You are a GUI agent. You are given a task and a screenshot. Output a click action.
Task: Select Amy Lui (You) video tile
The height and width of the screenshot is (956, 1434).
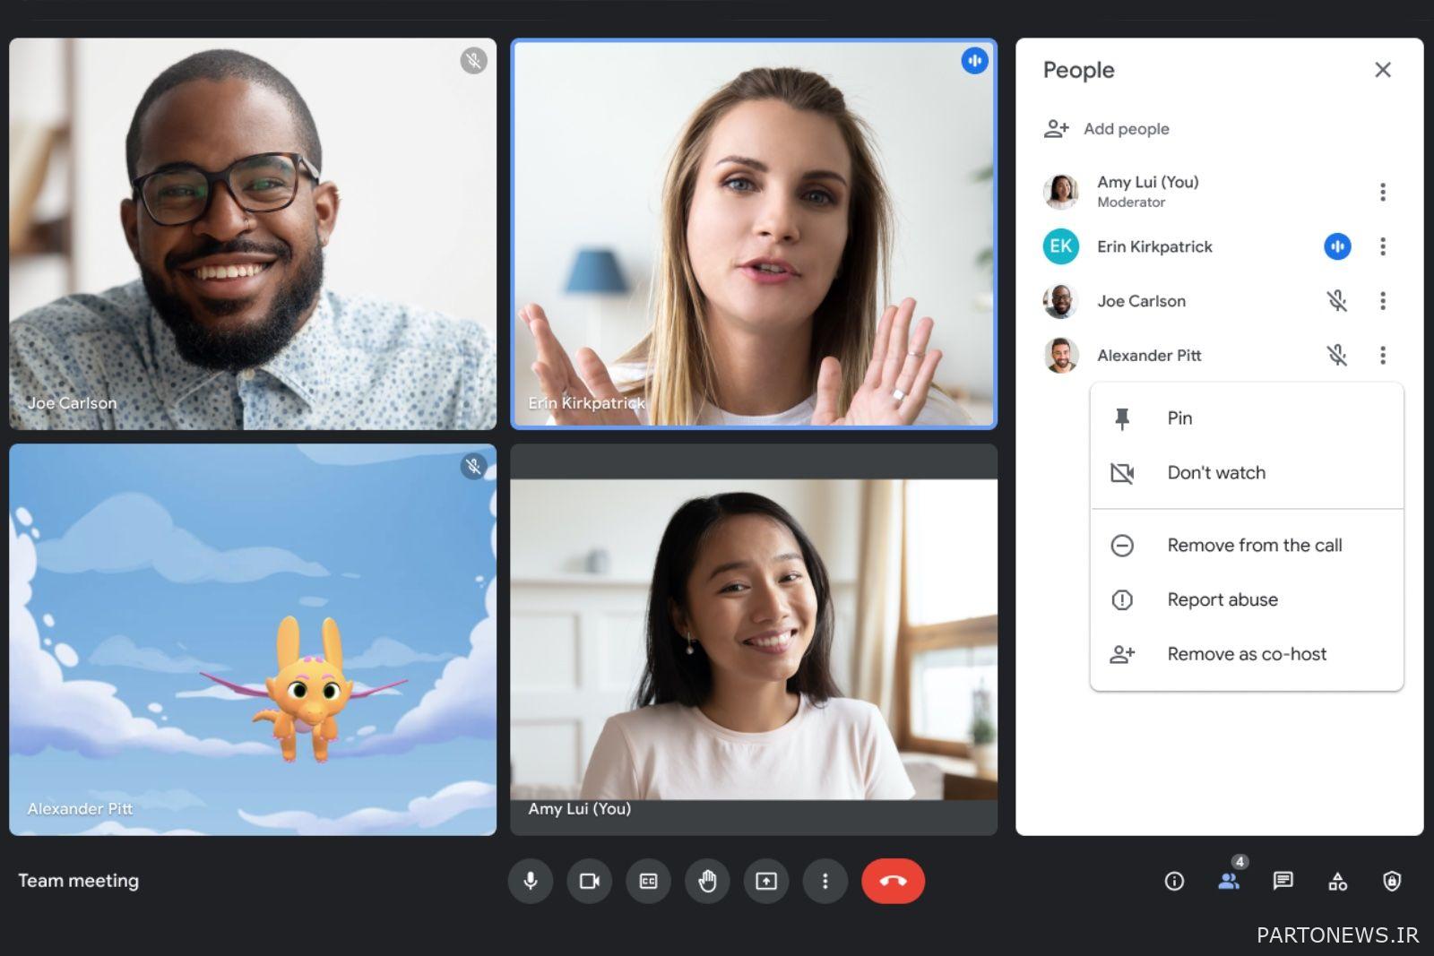[x=754, y=640]
